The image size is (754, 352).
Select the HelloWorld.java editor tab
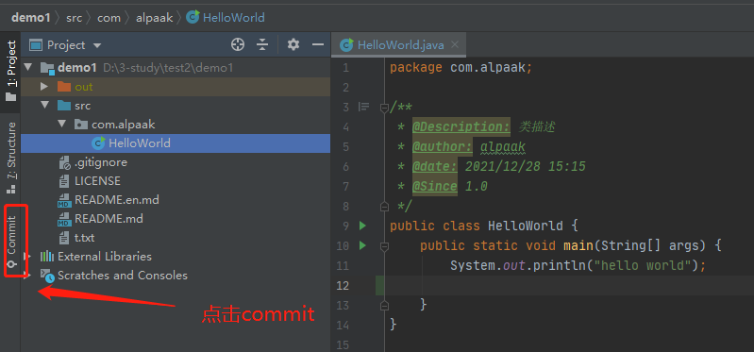click(x=398, y=45)
